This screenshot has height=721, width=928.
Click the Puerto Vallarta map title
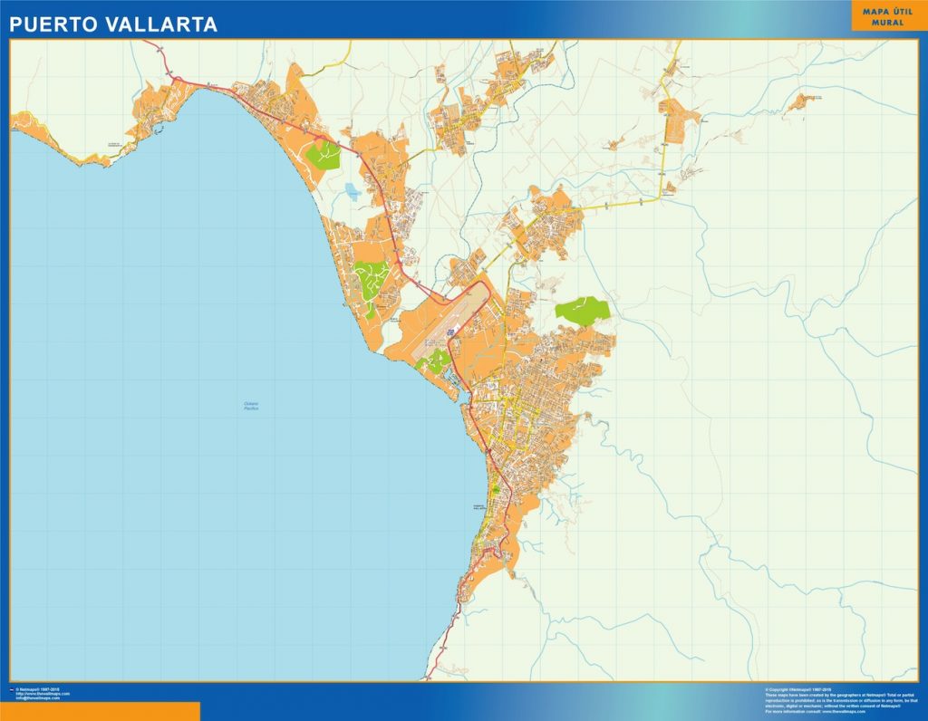point(113,24)
